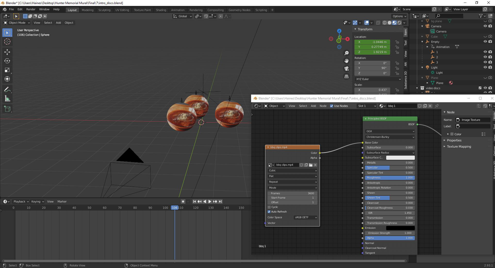Viewport: 495px width, 268px height.
Task: Open the node editor Add menu
Action: point(313,106)
